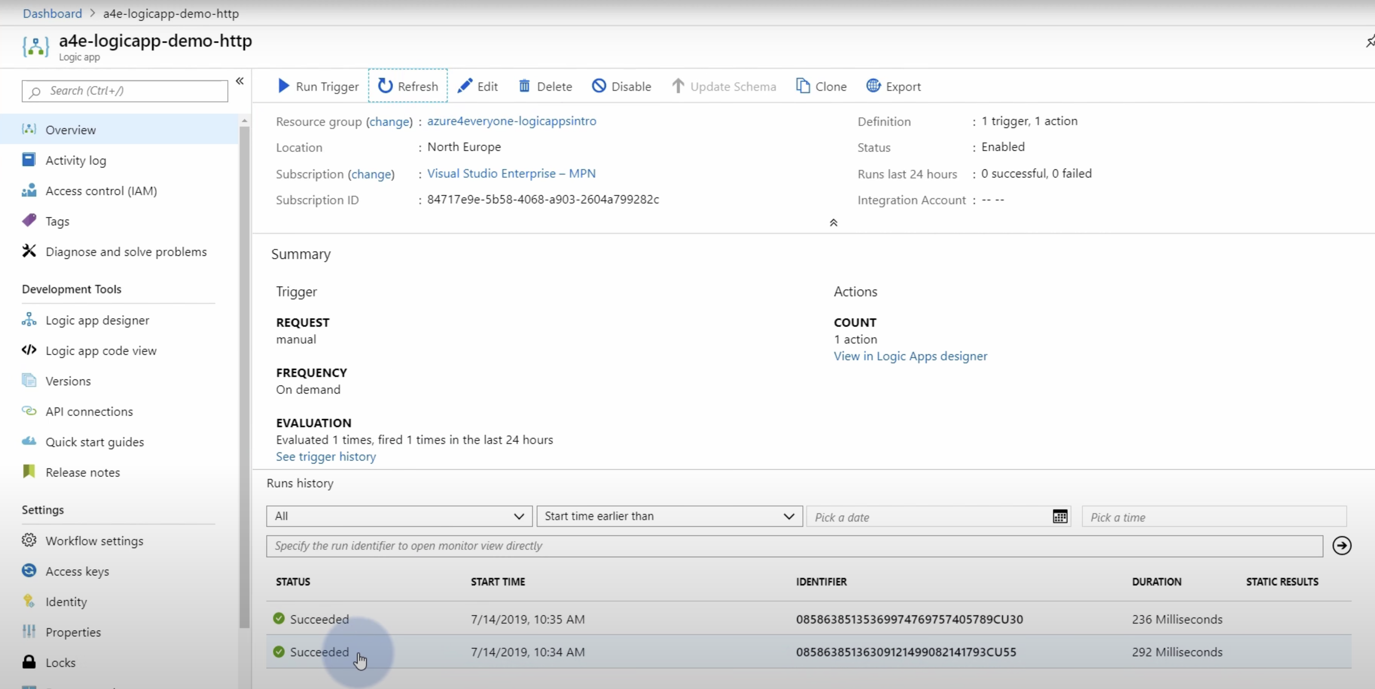This screenshot has width=1375, height=689.
Task: Open the 10:35 AM succeeded run
Action: click(x=809, y=618)
